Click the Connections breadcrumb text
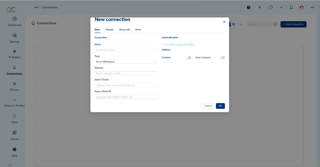 click(50, 7)
